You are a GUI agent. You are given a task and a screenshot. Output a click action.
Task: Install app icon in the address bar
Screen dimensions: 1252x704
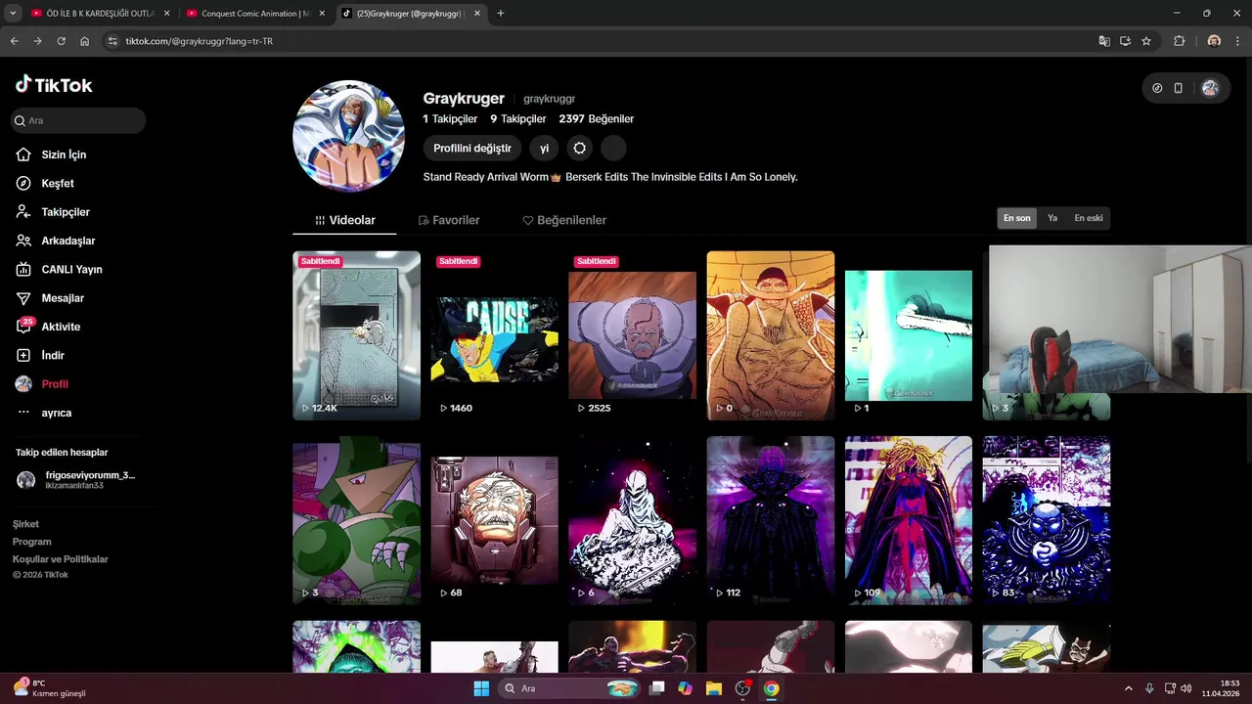(1125, 41)
